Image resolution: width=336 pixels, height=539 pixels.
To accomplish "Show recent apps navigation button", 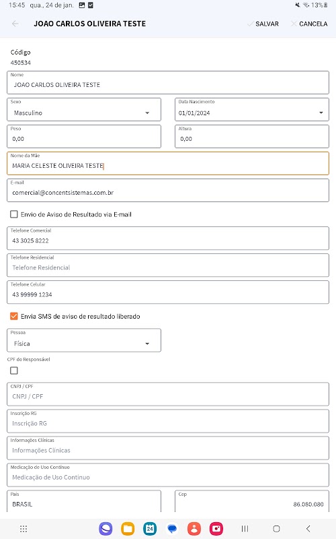I will point(245,529).
